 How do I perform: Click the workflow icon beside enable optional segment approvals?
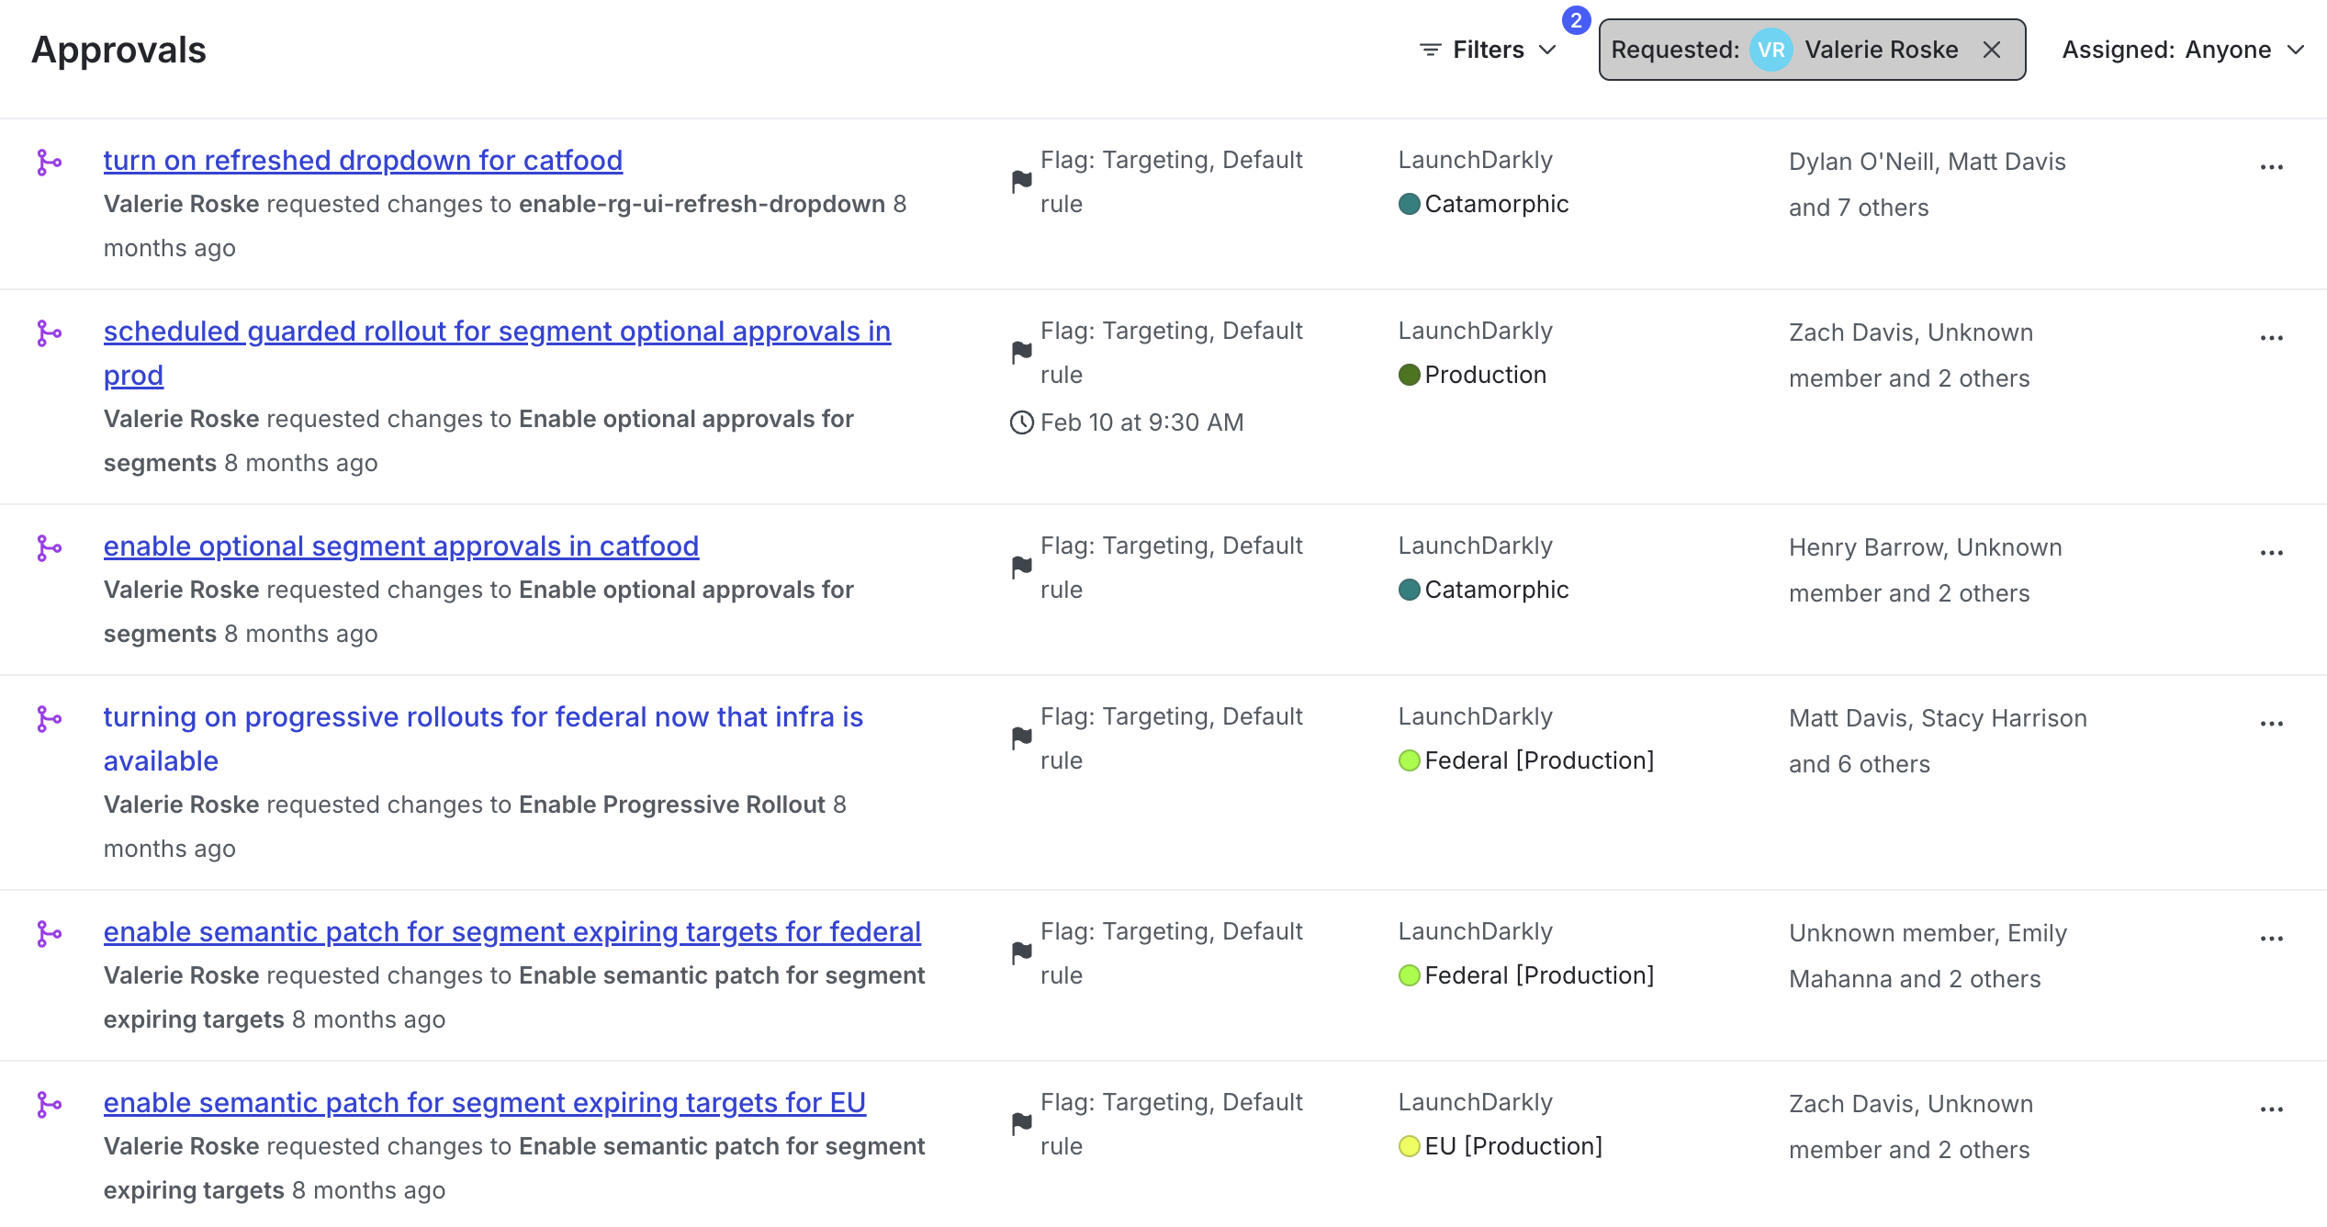tap(51, 546)
